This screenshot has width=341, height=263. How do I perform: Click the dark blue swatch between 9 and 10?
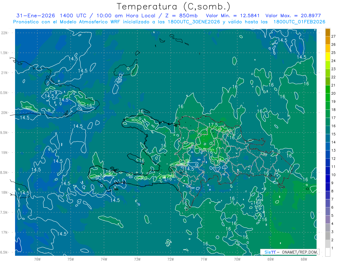[328, 179]
